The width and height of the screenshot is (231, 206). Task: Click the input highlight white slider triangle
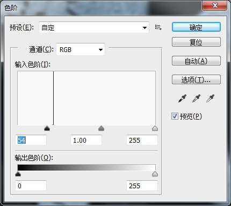coord(155,128)
